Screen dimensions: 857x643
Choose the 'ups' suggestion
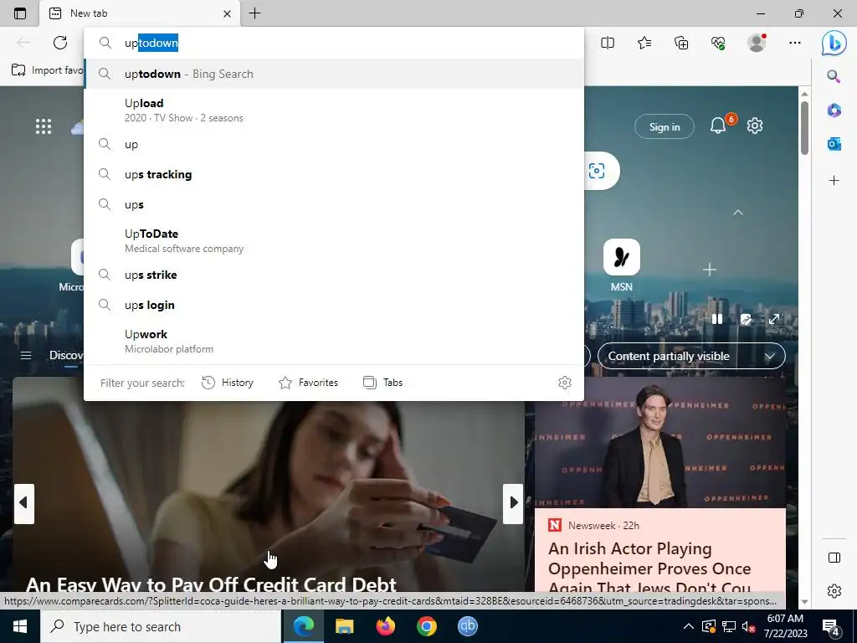334,204
